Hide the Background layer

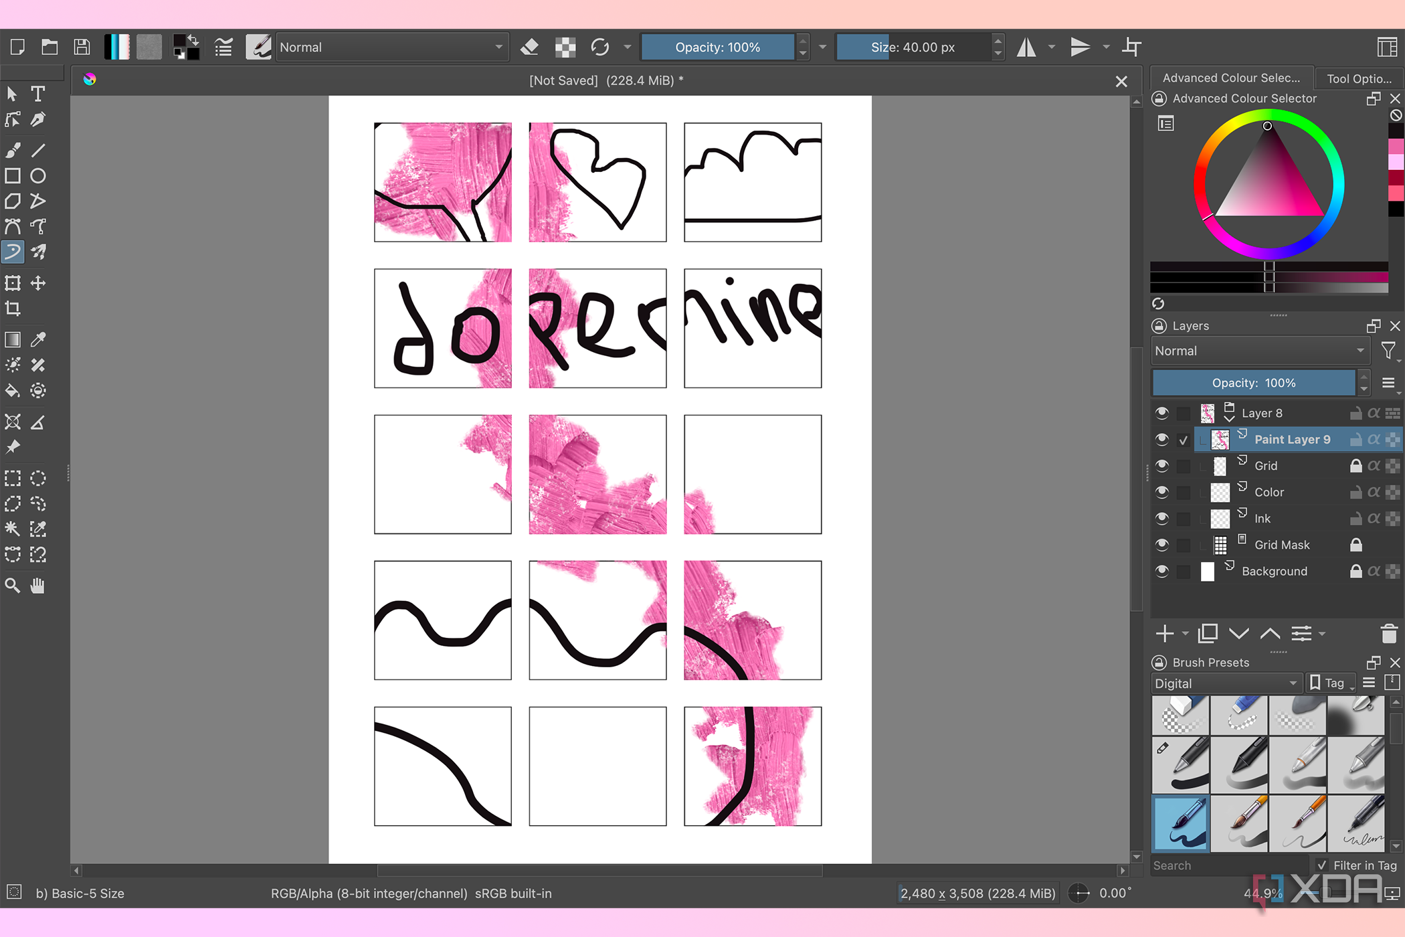point(1162,571)
